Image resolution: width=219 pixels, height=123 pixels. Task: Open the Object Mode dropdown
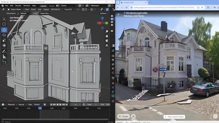[15, 9]
